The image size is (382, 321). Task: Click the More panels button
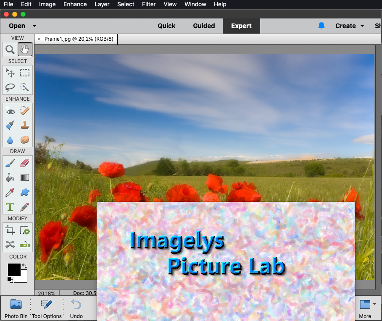tap(365, 309)
